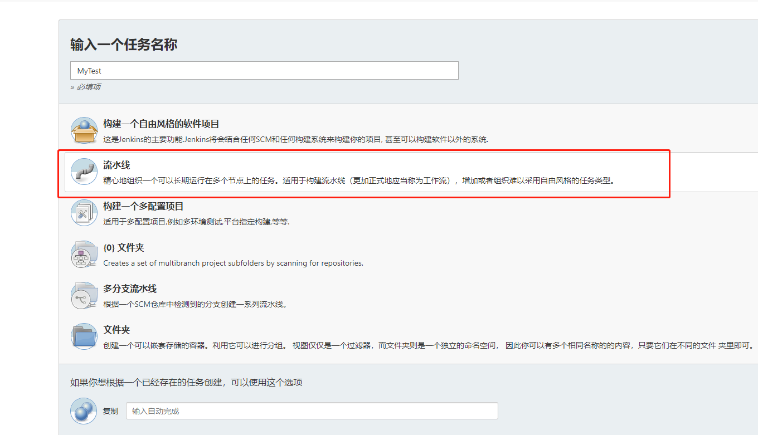Click the 流水线 pipe icon
This screenshot has width=758, height=435.
tap(84, 172)
